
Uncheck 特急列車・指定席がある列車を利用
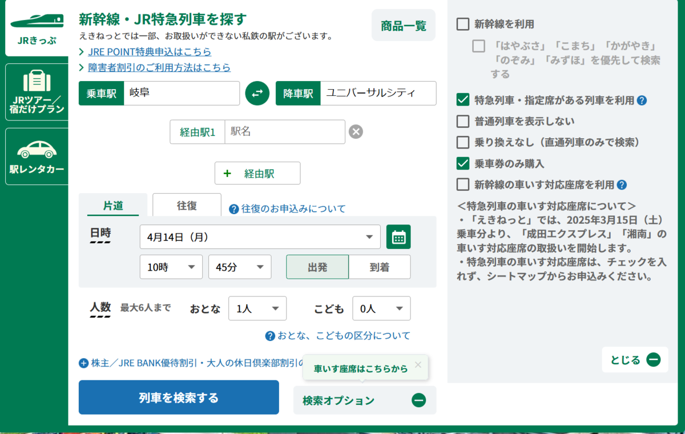463,100
